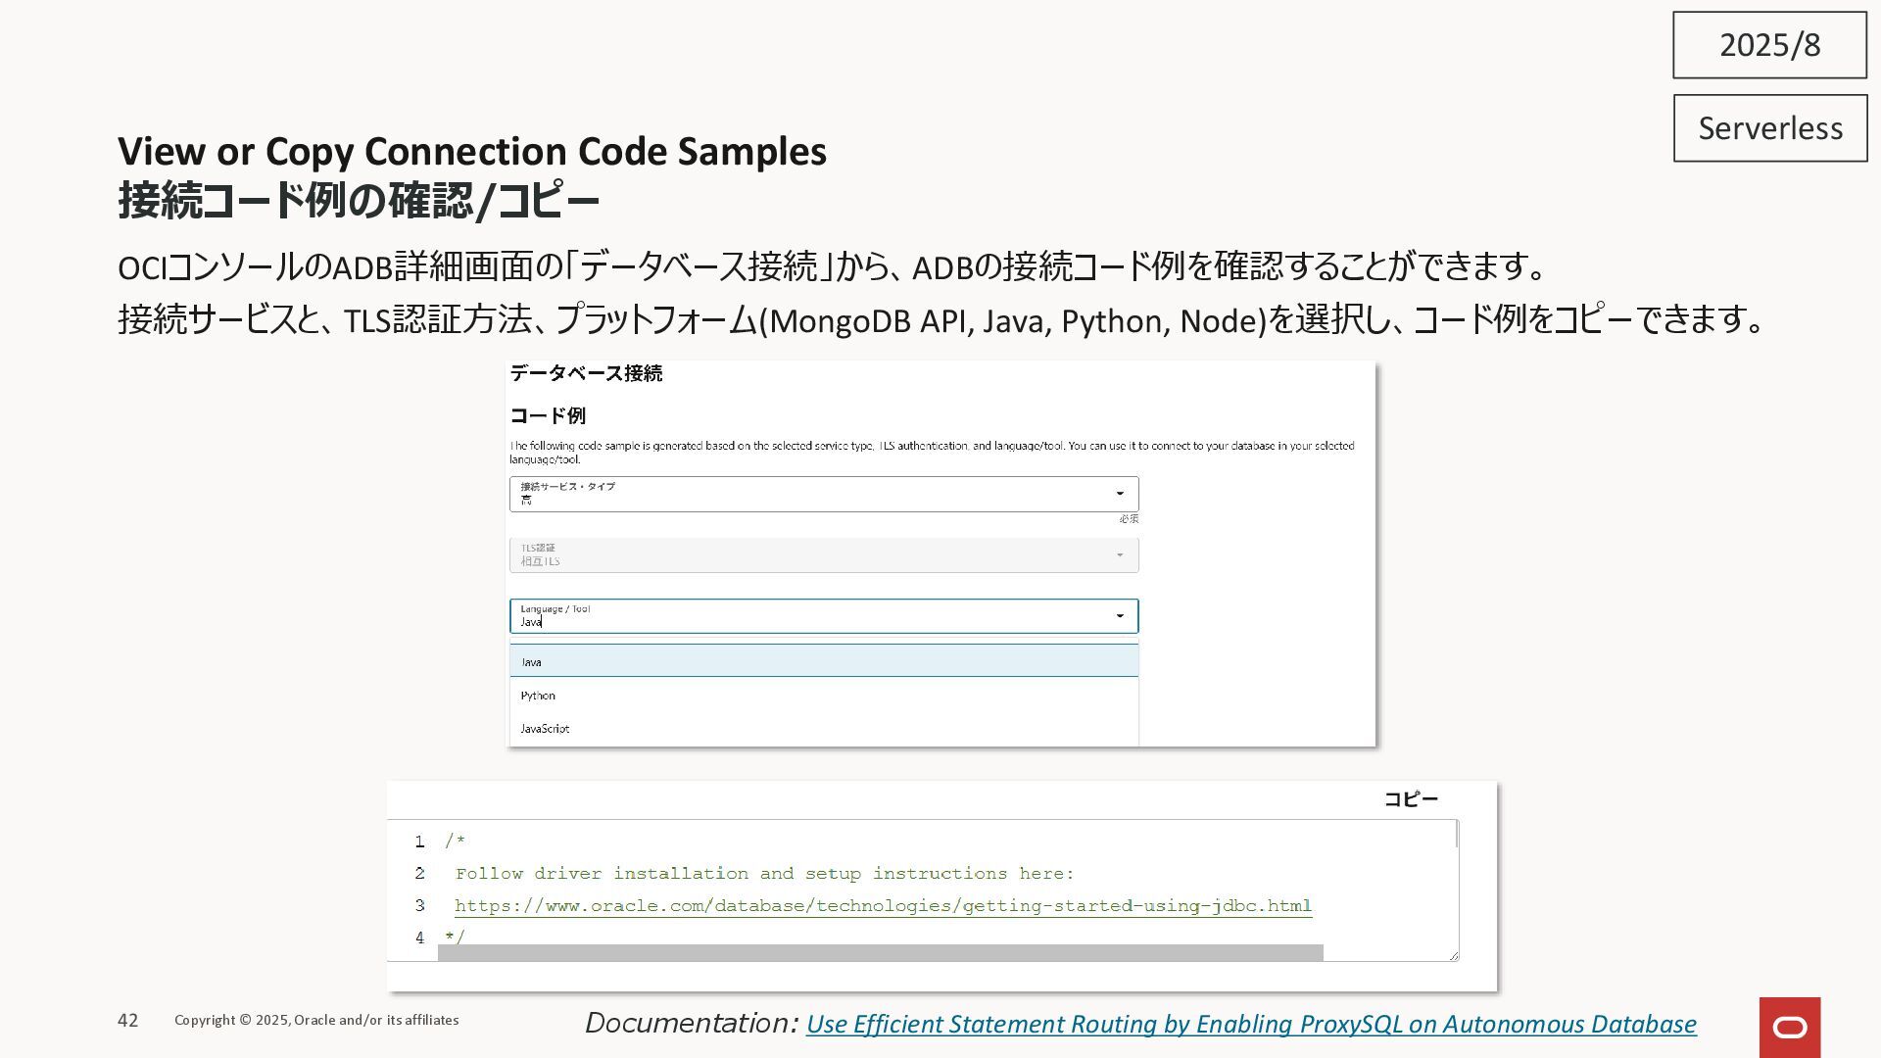Click the 必須 required label

pos(1129,519)
